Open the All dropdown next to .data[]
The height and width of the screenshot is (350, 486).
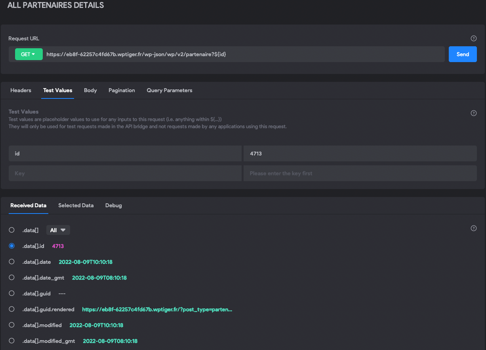pos(58,230)
